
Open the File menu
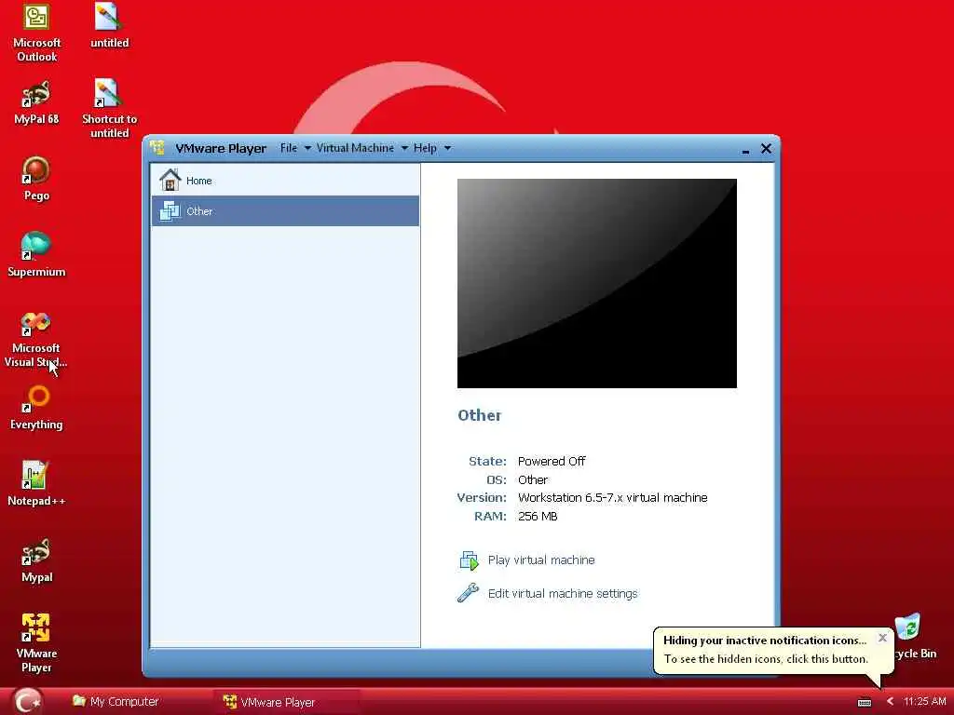coord(289,148)
